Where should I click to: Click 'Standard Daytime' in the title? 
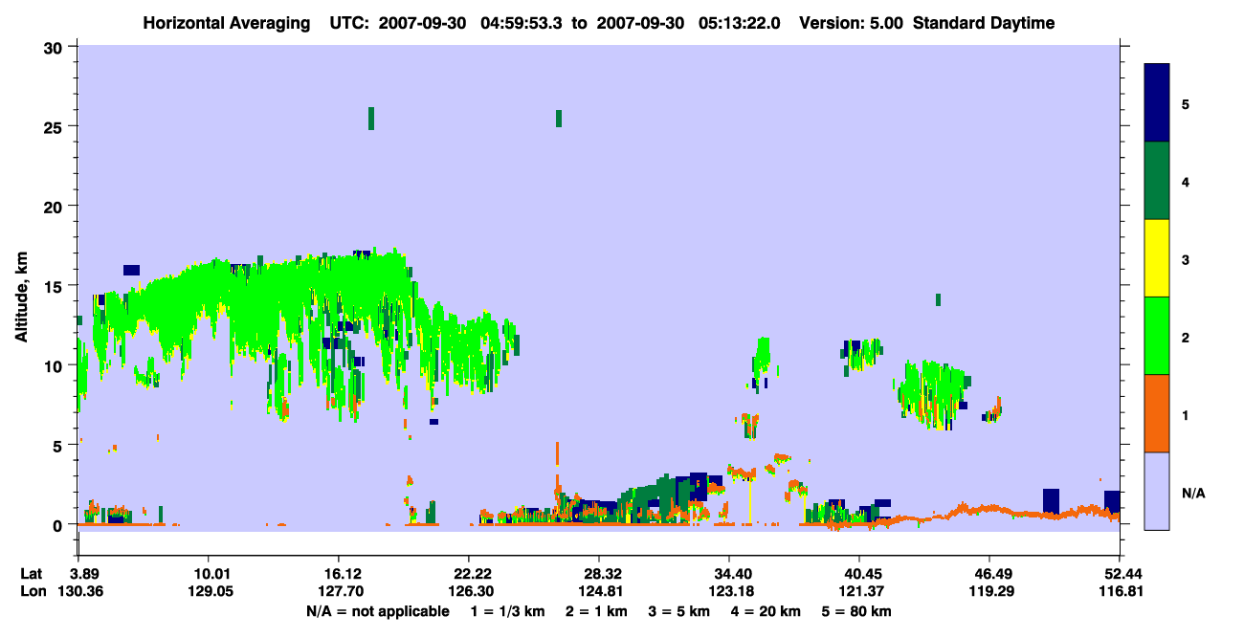(x=984, y=23)
